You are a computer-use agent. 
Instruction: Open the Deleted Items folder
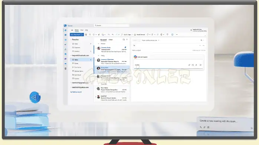82,71
